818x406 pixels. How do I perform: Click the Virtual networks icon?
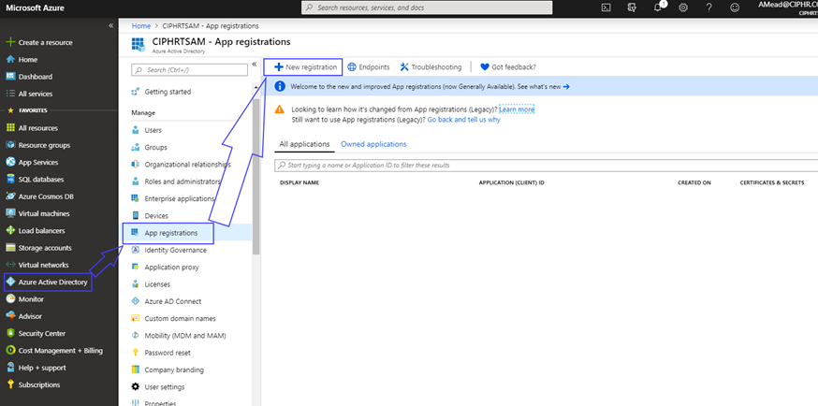10,265
